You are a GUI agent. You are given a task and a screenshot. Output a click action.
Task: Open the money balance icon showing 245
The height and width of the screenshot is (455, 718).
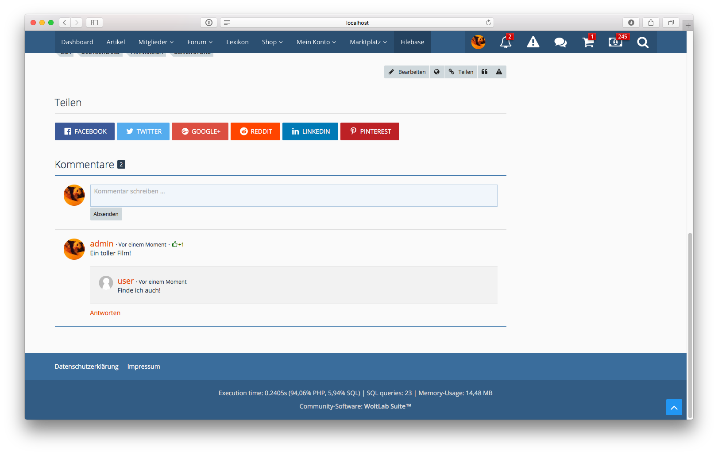point(615,42)
